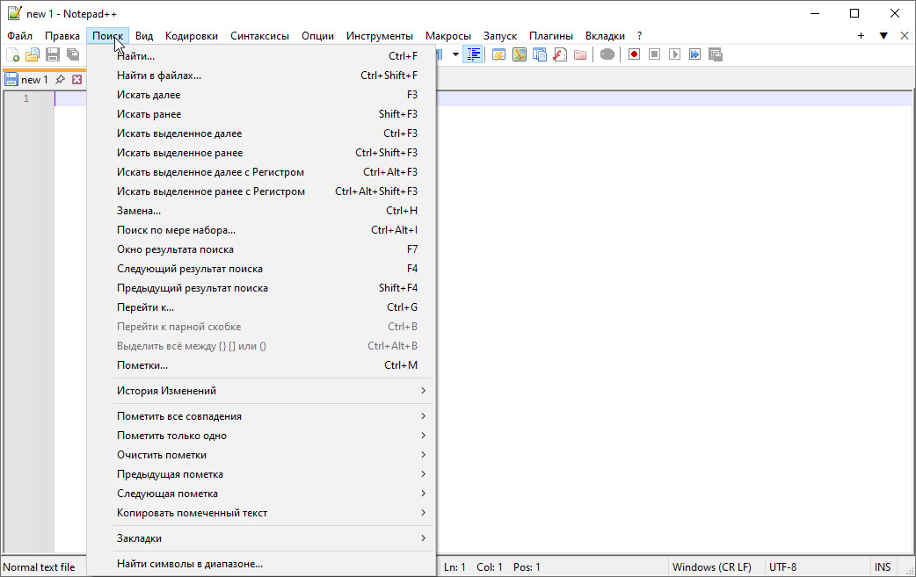This screenshot has width=916, height=577.
Task: Click the Save file toolbar icon
Action: point(53,54)
